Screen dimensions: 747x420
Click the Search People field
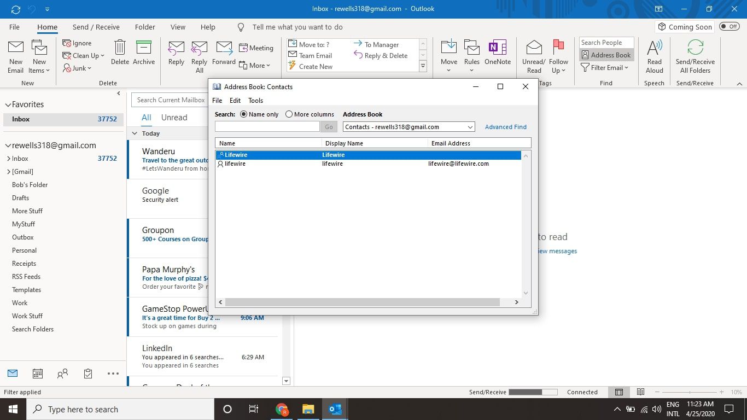pyautogui.click(x=606, y=43)
